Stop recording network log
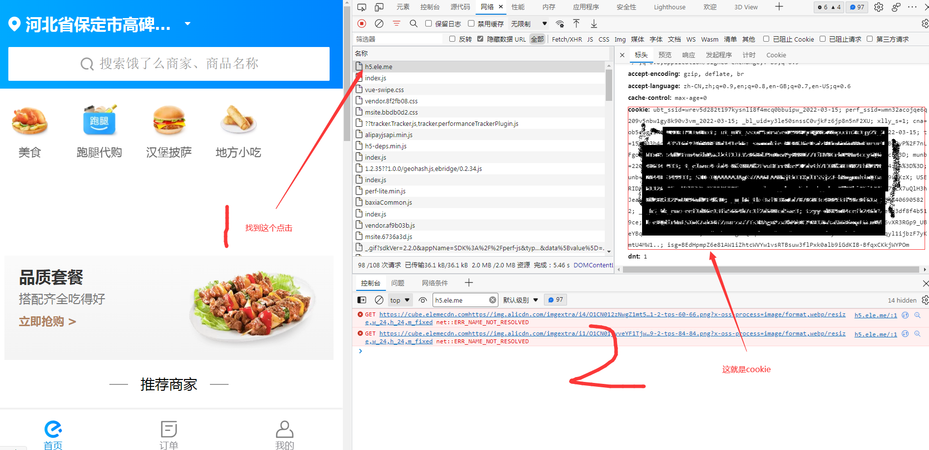This screenshot has height=450, width=929. tap(361, 24)
